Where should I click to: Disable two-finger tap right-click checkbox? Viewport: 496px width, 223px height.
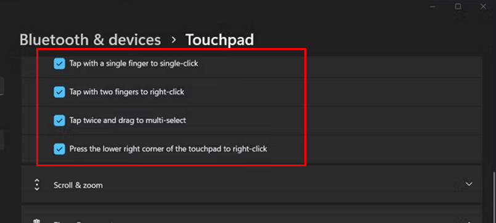(x=59, y=92)
